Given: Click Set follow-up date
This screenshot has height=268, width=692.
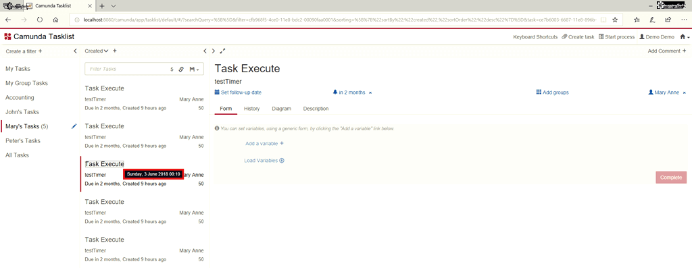Looking at the screenshot, I should tap(238, 92).
